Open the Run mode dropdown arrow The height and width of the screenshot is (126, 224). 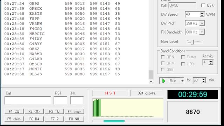click(182, 81)
